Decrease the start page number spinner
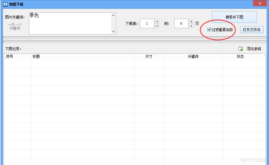 [x=157, y=26]
